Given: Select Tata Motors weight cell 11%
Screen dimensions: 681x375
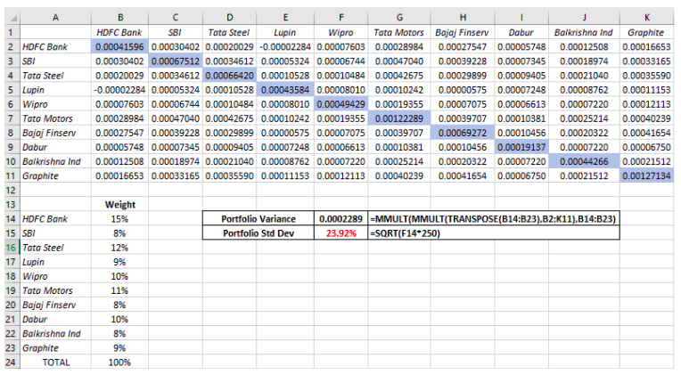Looking at the screenshot, I should pyautogui.click(x=120, y=290).
